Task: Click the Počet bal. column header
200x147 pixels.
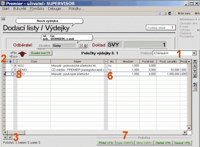Action: pos(148,61)
